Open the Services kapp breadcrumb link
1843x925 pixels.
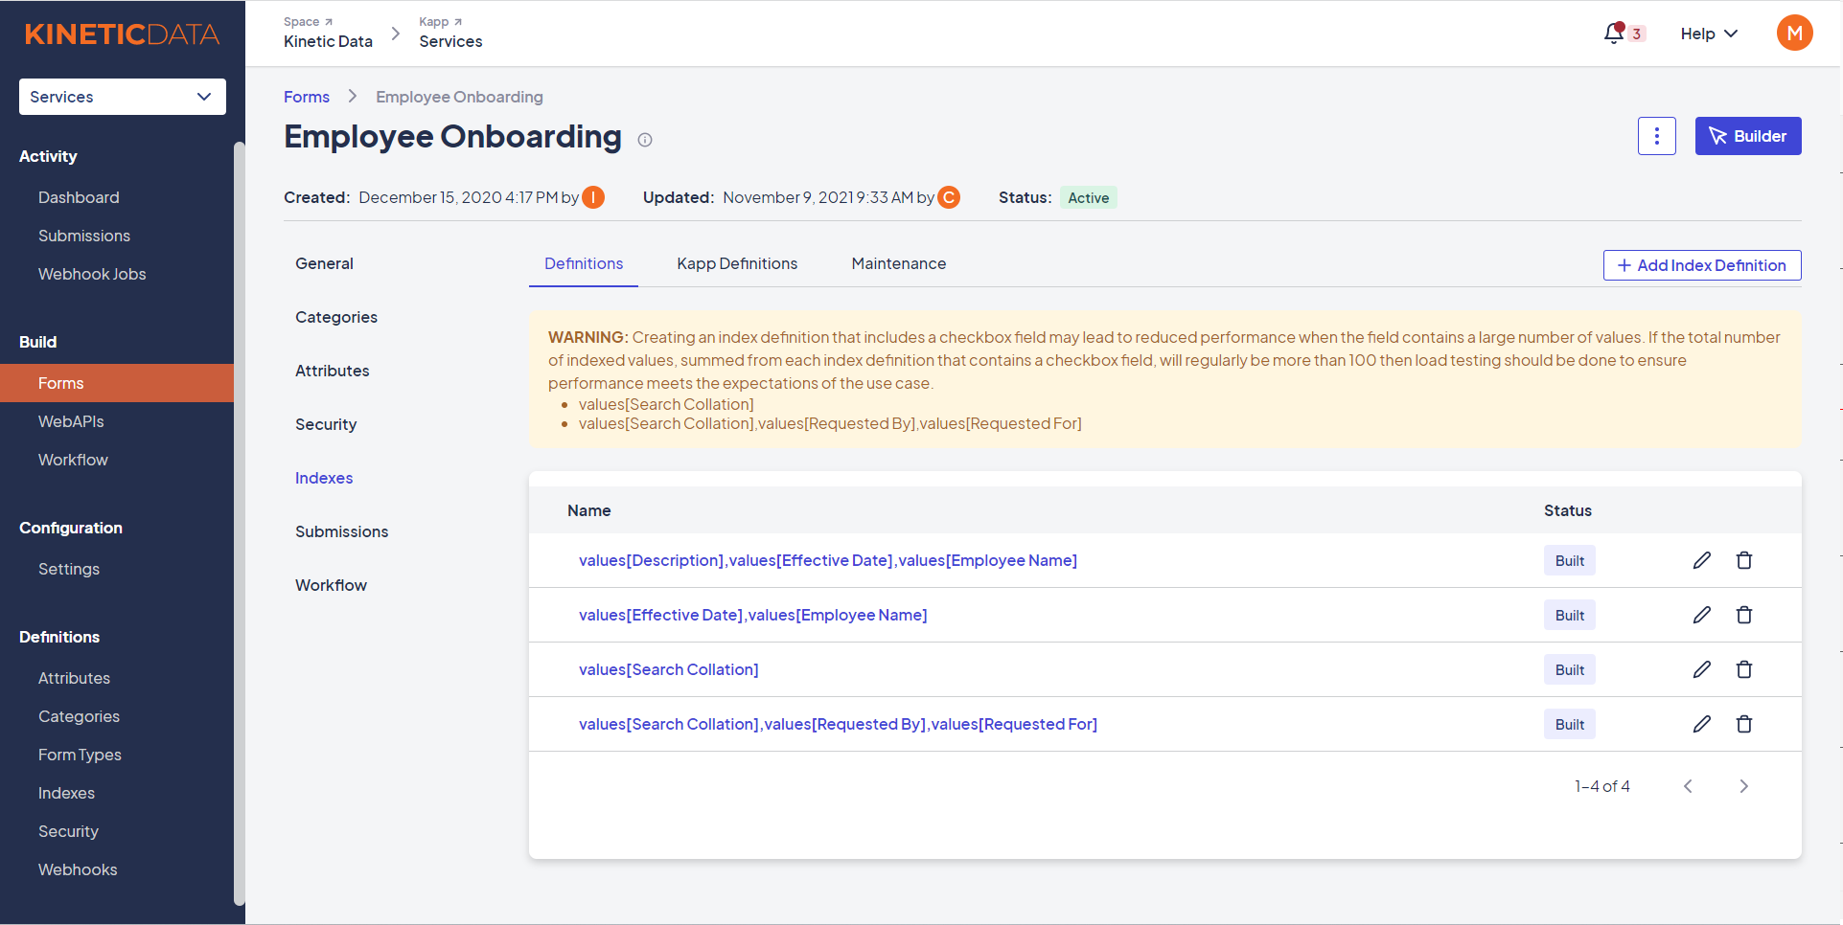pyautogui.click(x=450, y=41)
